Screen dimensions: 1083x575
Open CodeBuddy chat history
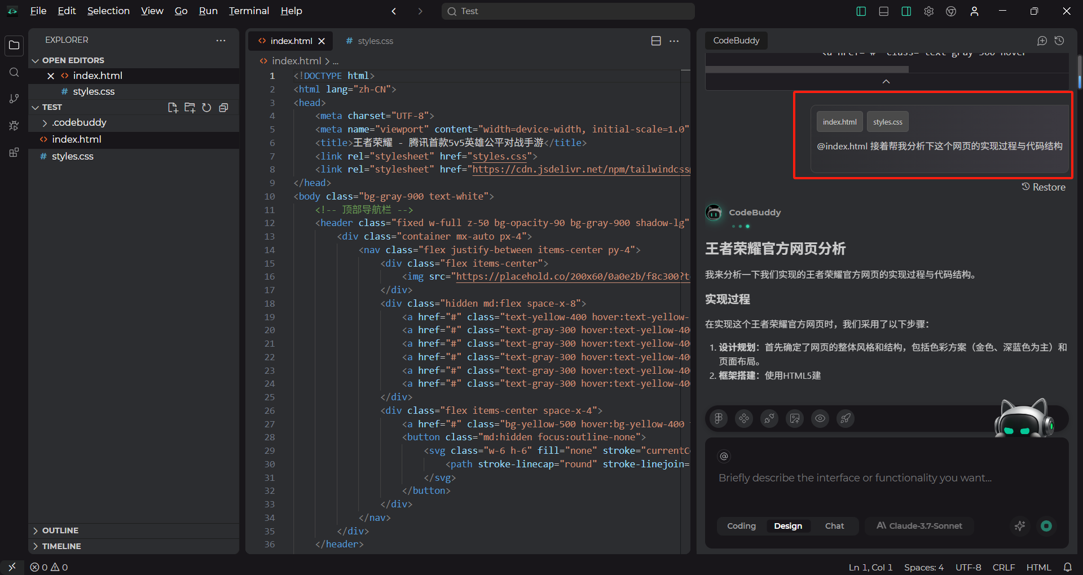click(1059, 41)
